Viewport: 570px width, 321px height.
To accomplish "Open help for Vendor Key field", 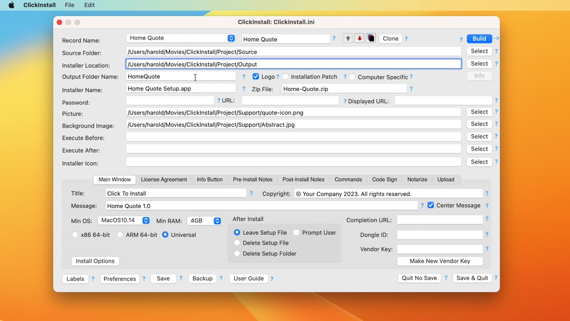I will 487,249.
